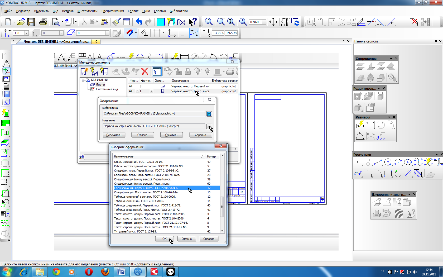Click the Zoom in magnifier icon
This screenshot has height=277, width=443.
pos(243,22)
